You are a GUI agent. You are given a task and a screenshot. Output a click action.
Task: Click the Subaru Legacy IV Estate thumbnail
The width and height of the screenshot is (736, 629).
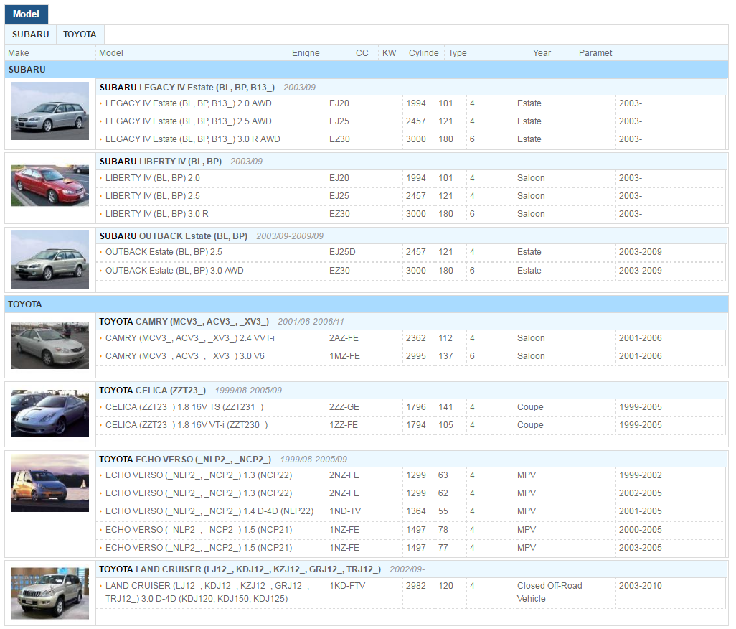[50, 111]
